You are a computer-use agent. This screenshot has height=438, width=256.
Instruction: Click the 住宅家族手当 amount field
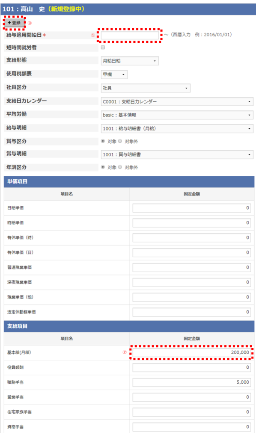[x=192, y=412]
